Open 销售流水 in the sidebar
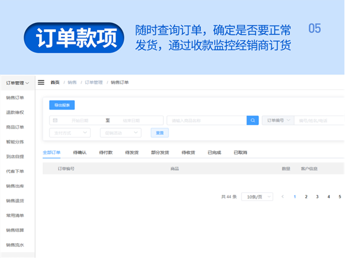The width and height of the screenshot is (345, 258). click(x=15, y=245)
